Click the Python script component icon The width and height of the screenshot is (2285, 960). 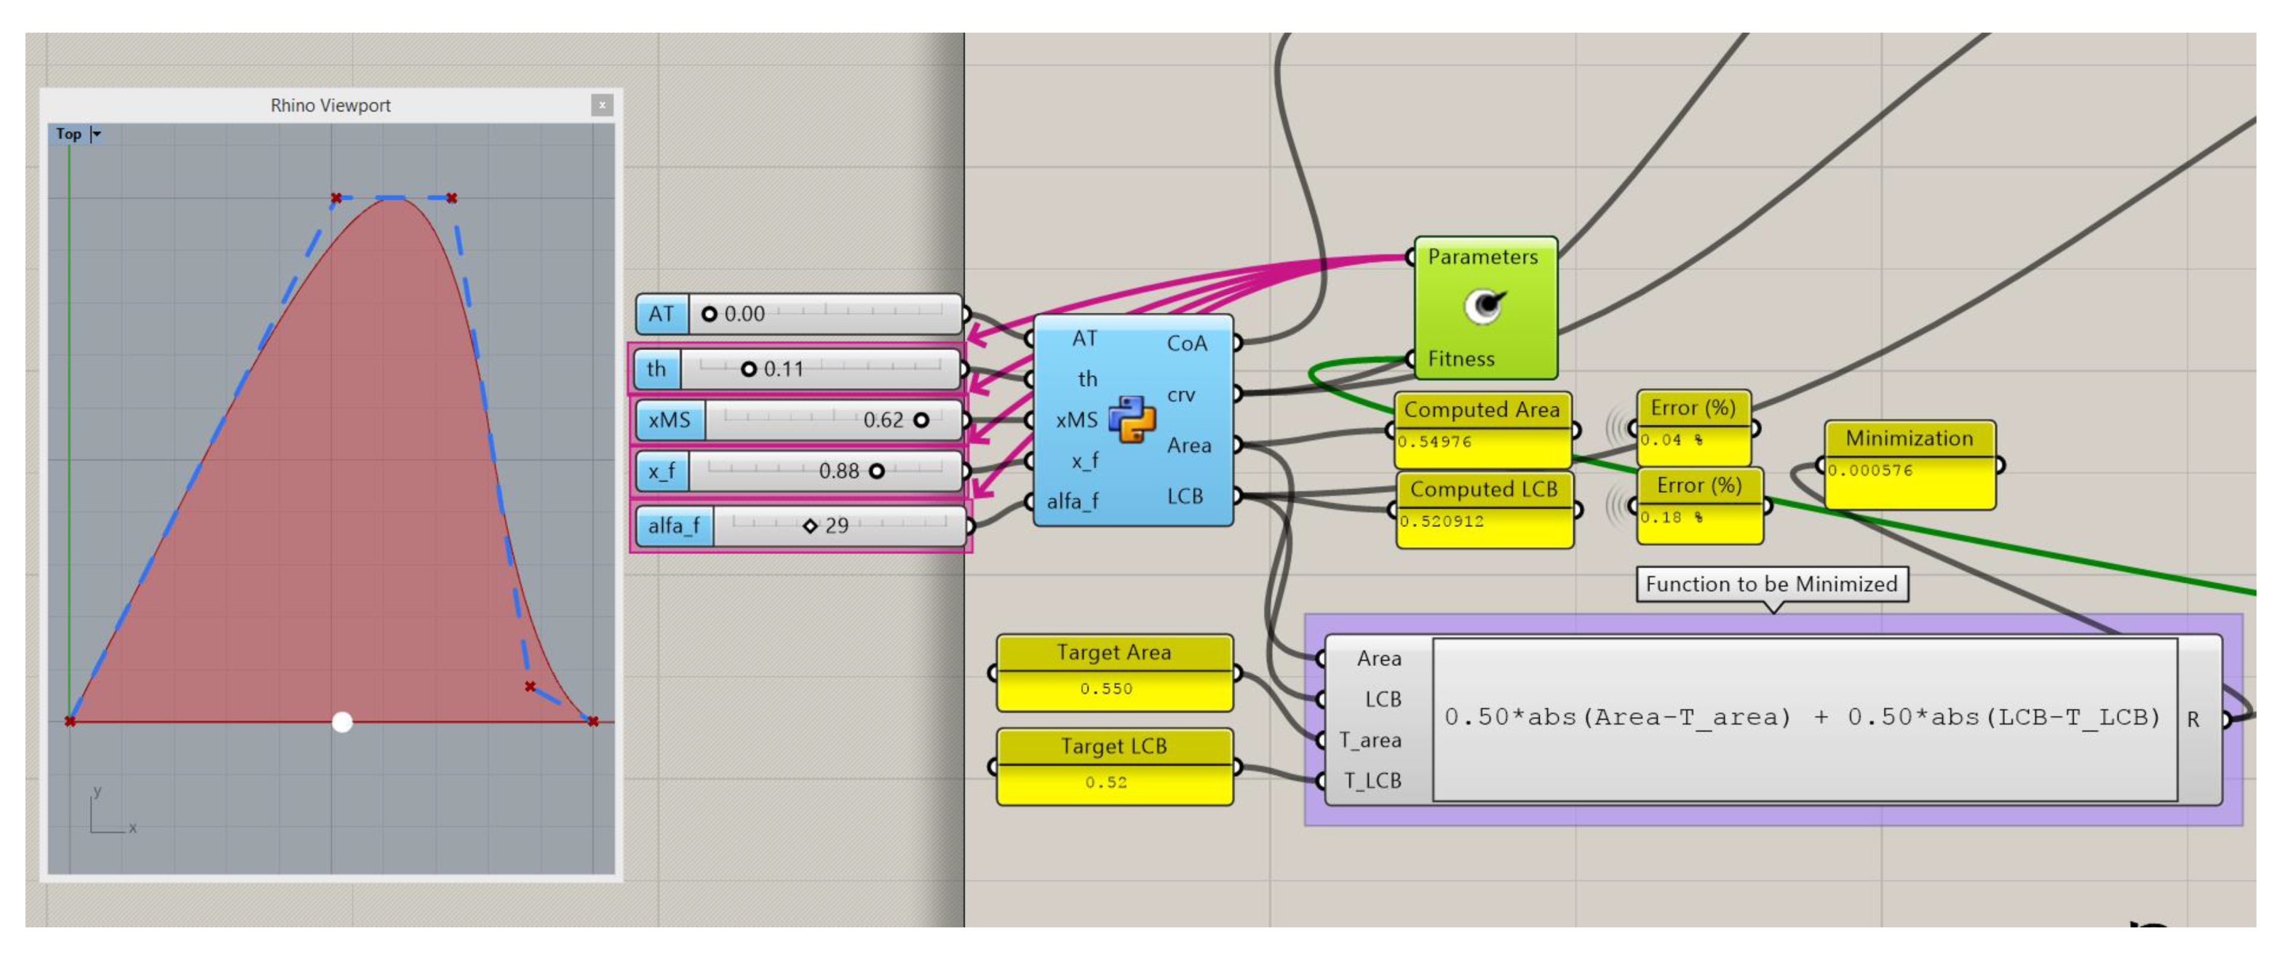click(1132, 418)
